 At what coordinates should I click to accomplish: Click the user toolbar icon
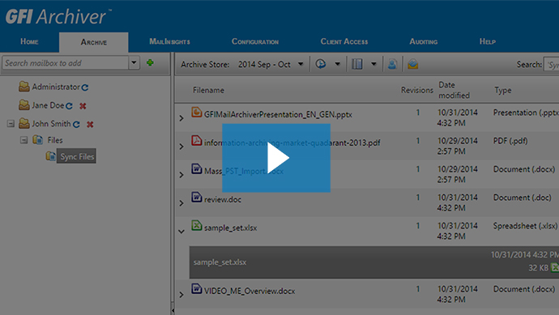tap(392, 64)
